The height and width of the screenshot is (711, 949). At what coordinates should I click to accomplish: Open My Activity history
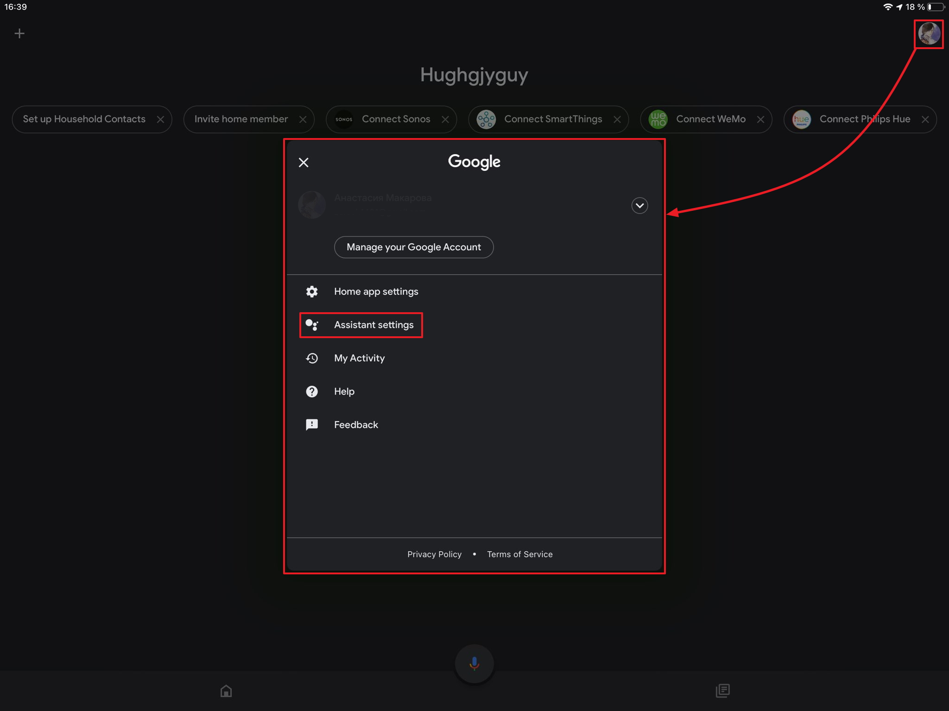pos(359,358)
